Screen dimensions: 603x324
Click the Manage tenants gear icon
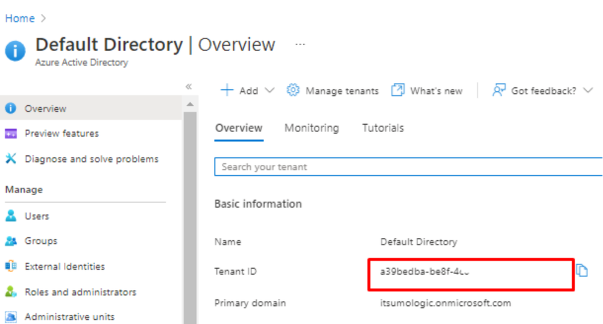click(x=293, y=90)
